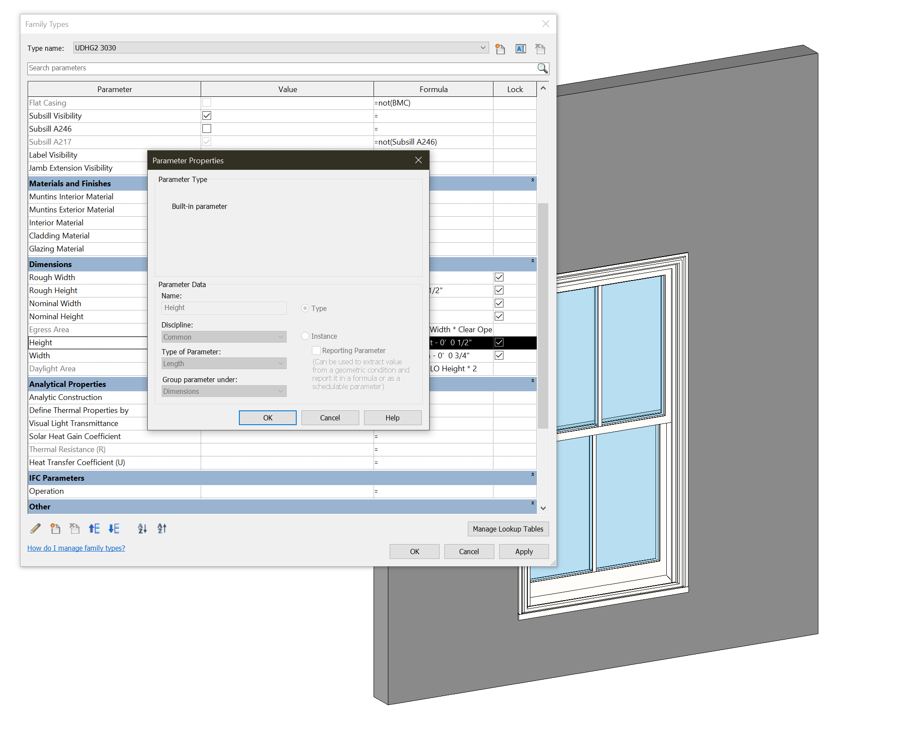Sort parameters ascending with AZ icon
Screen dimensions: 897x730
tap(142, 529)
